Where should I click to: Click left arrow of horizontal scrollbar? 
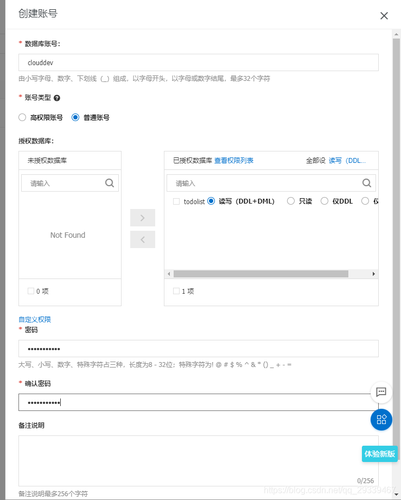(169, 274)
